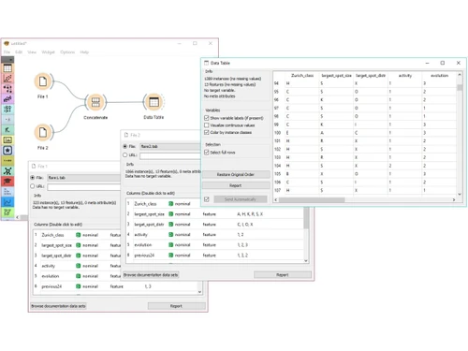Open the Edit menu
Screen dimensions: 468x351
coord(19,52)
